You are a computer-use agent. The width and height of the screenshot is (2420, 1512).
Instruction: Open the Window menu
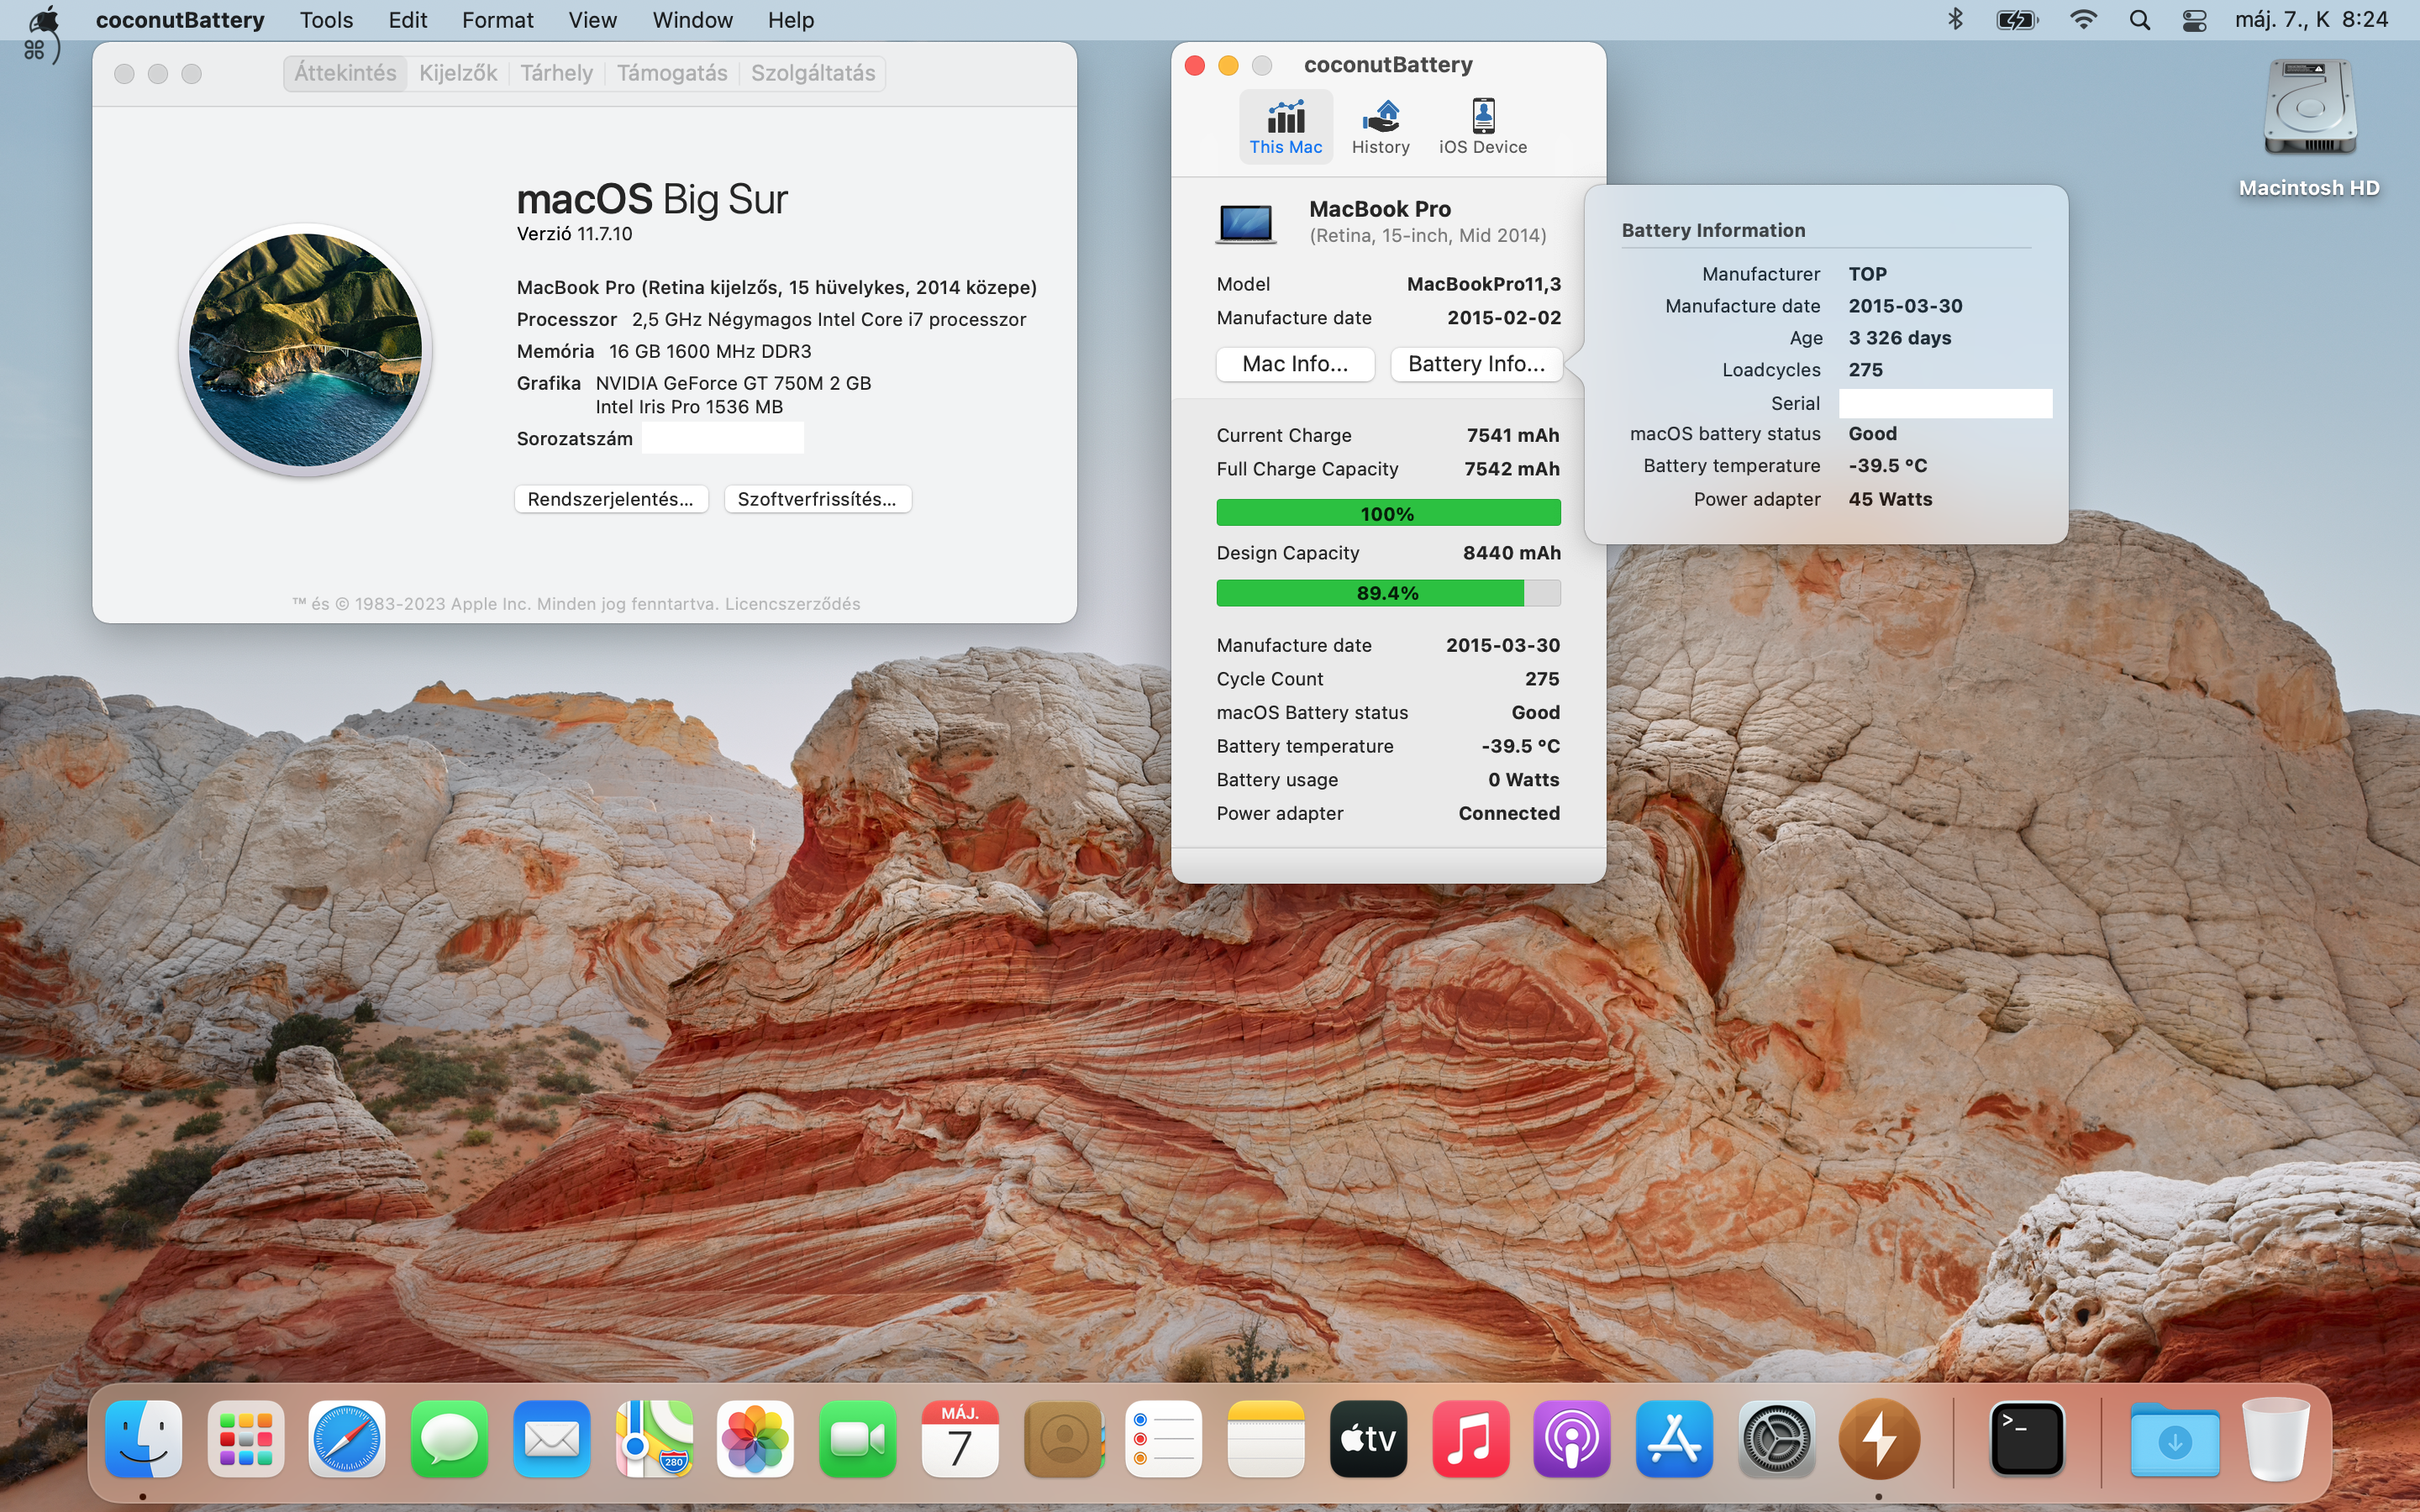tap(692, 20)
